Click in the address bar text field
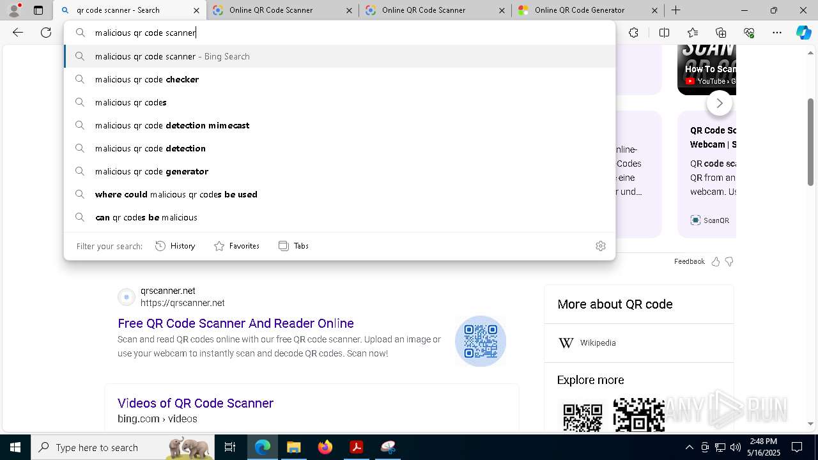 pyautogui.click(x=339, y=33)
